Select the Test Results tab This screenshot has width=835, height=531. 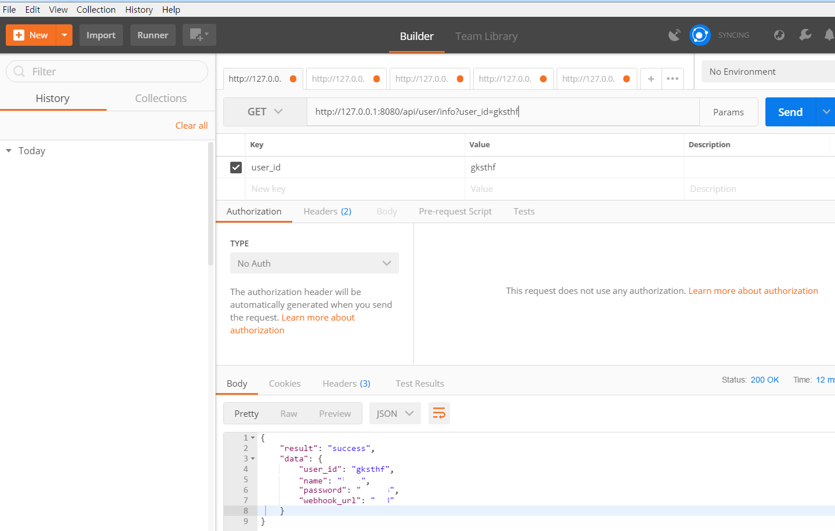[420, 383]
